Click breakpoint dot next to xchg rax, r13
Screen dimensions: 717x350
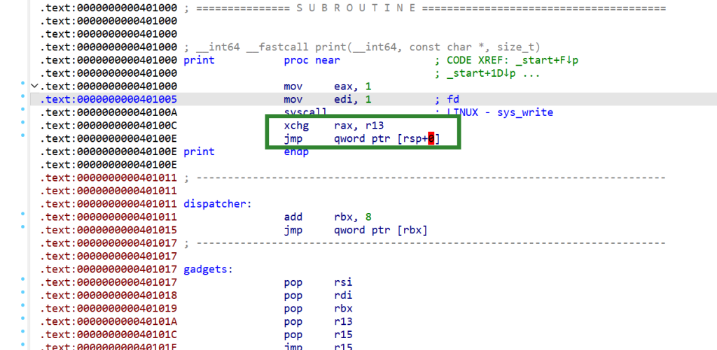(x=23, y=126)
